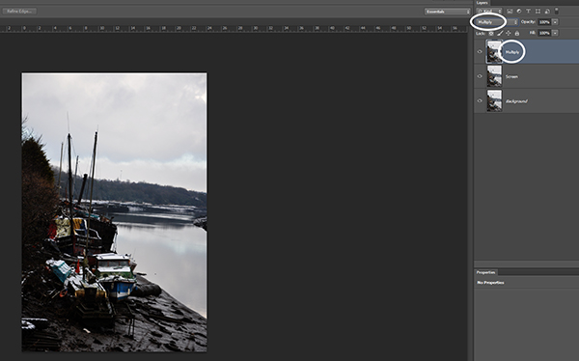Toggle the layer filtering switch
The width and height of the screenshot is (579, 361).
pos(557,12)
